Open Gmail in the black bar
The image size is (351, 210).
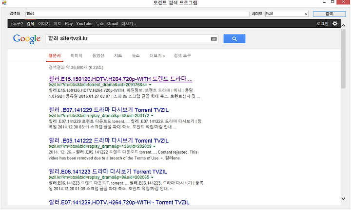(113, 24)
